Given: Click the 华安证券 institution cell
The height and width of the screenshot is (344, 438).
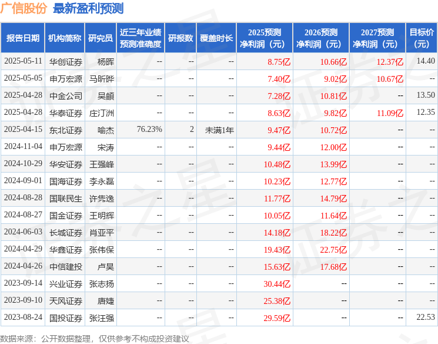Looking at the screenshot, I should [66, 164].
